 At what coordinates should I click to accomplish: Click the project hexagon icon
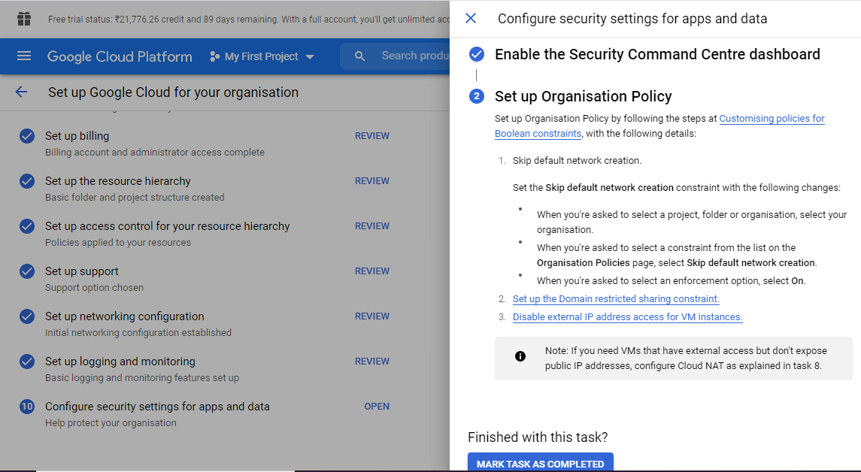[215, 56]
